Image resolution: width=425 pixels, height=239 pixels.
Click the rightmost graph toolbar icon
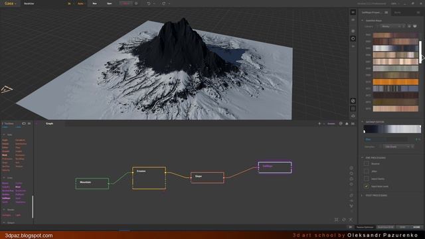[353, 123]
